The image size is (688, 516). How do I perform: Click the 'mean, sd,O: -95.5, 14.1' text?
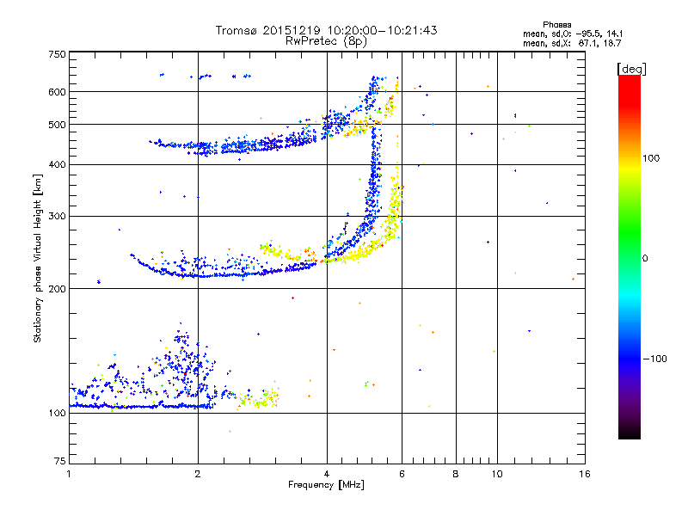pos(572,34)
